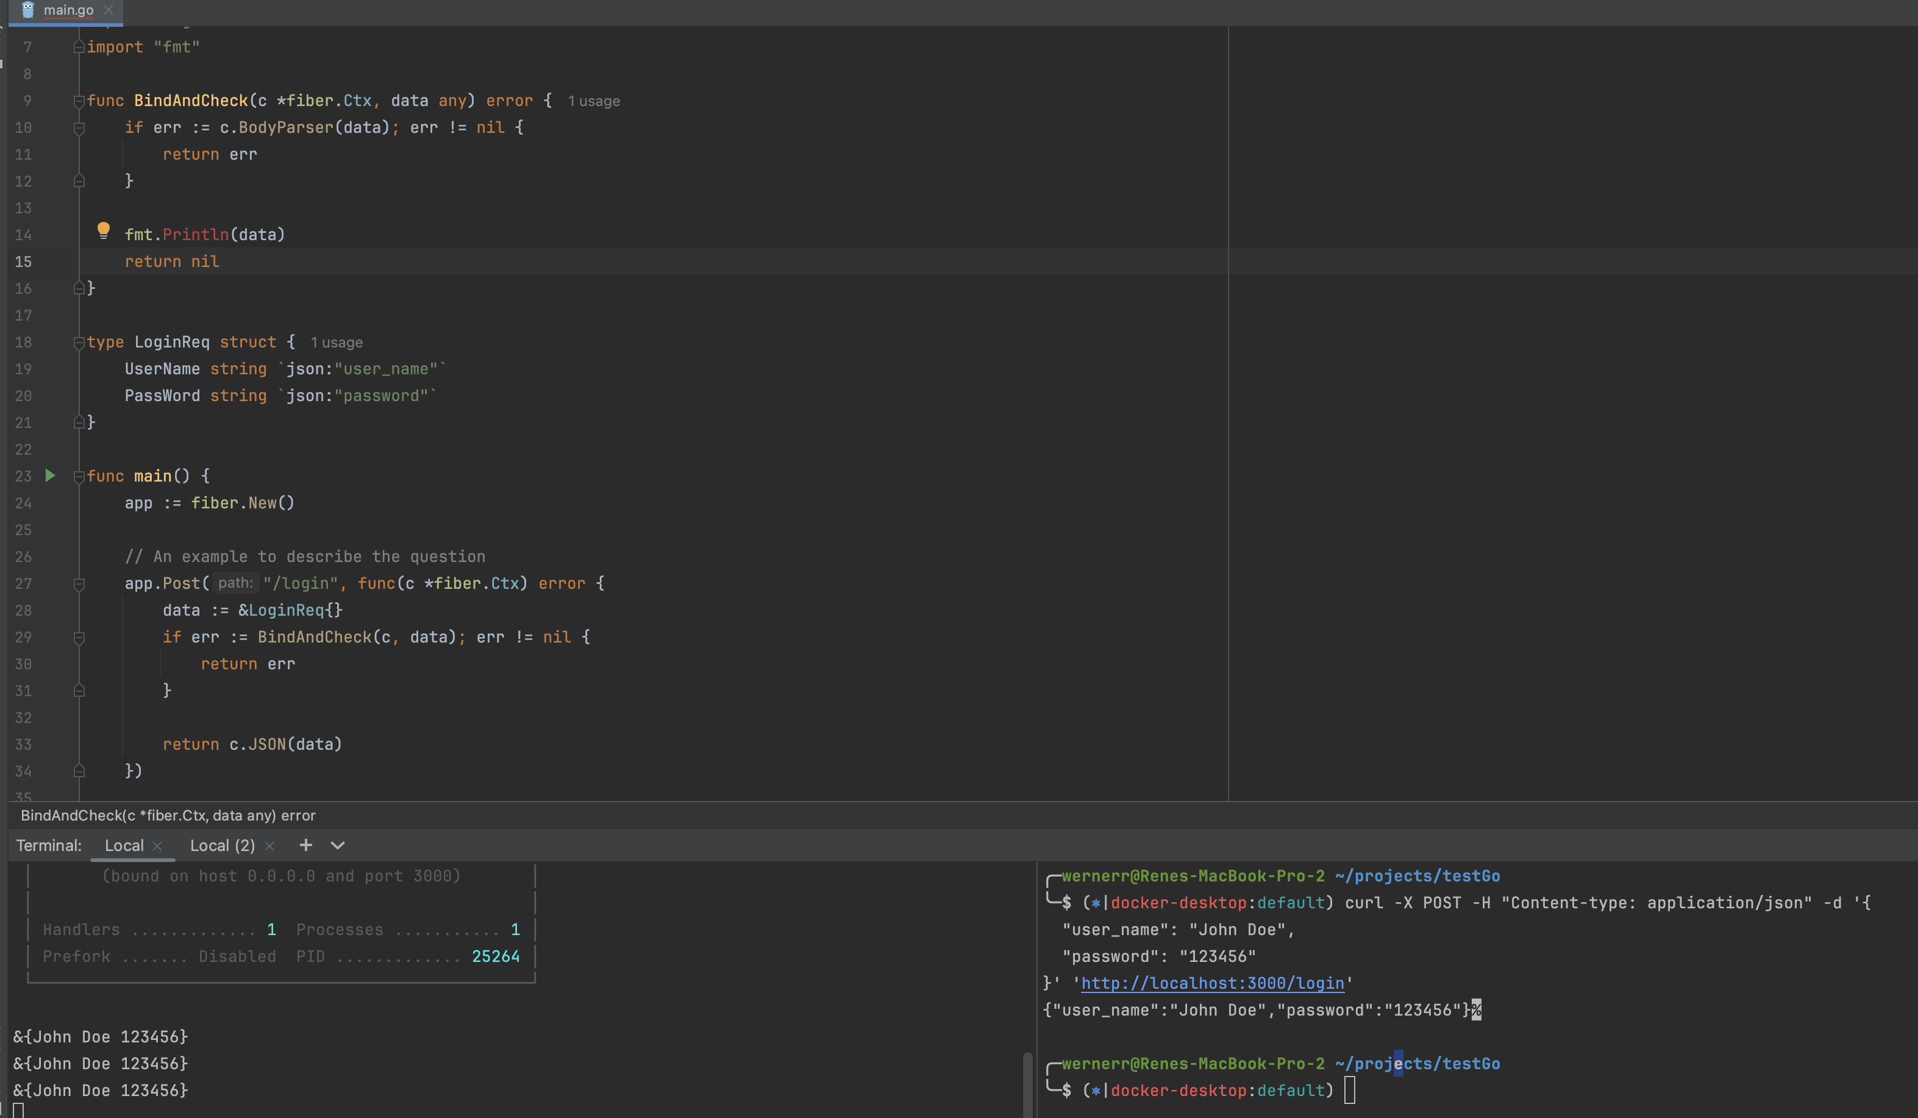The image size is (1918, 1118).
Task: Collapse the import statement fold arrow
Action: (79, 46)
